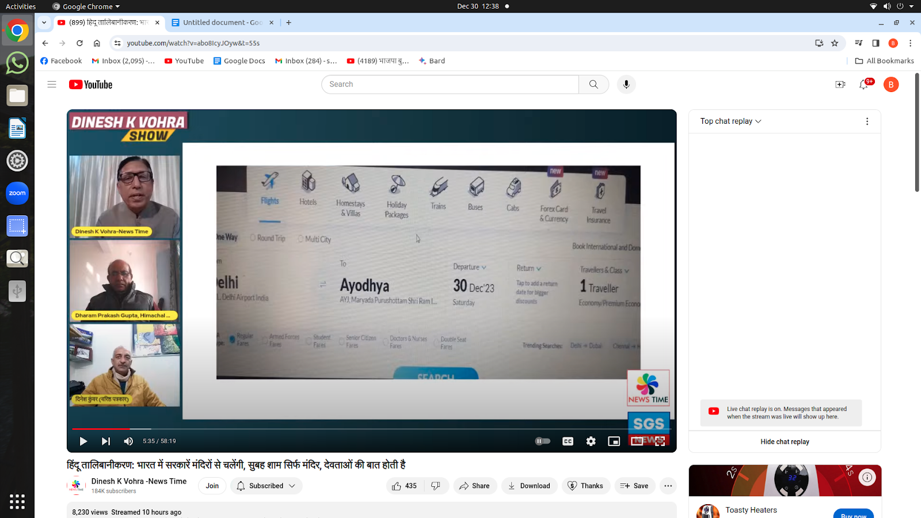
Task: Hide chat replay
Action: click(785, 442)
